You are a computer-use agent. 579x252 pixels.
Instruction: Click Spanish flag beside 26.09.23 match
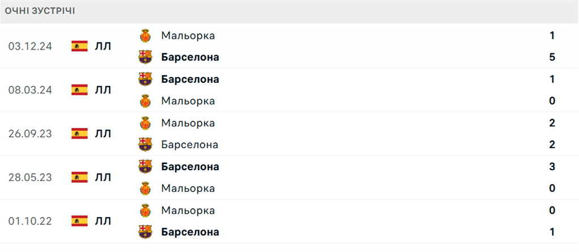point(79,134)
